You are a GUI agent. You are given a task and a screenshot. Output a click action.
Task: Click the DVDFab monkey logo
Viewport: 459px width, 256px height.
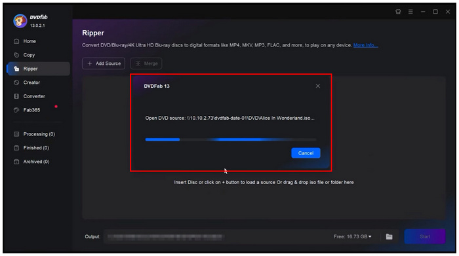(x=20, y=21)
